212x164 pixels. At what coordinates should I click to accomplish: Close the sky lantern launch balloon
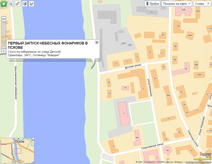97,42
